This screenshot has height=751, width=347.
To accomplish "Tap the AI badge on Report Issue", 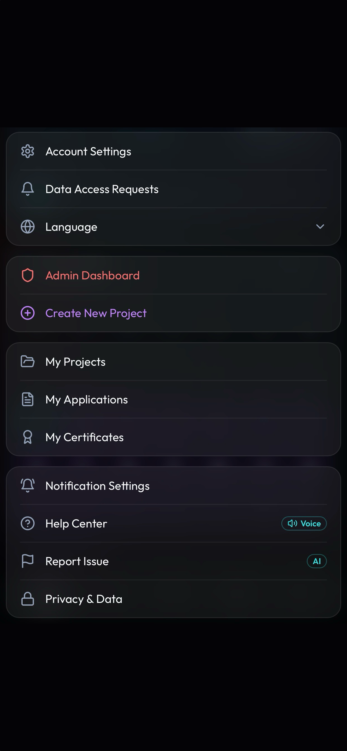I will (317, 561).
